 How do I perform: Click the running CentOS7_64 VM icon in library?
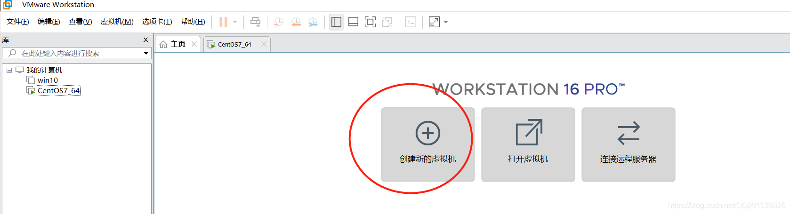[31, 90]
